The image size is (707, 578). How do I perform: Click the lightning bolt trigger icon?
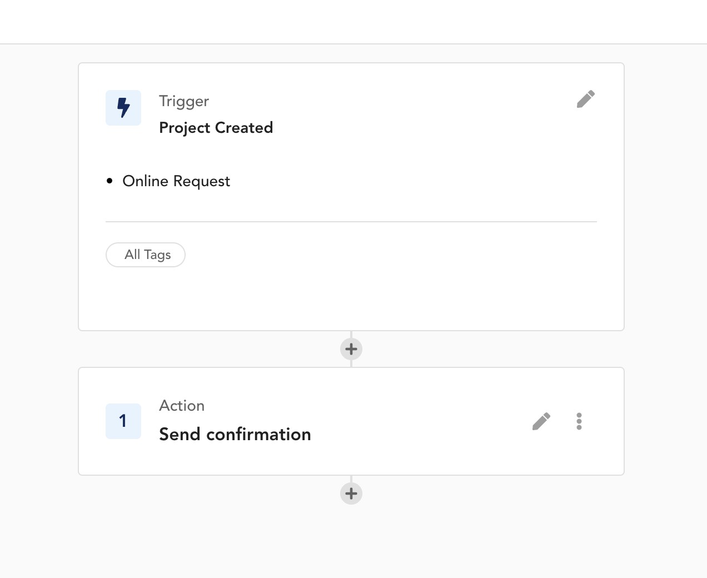click(123, 108)
